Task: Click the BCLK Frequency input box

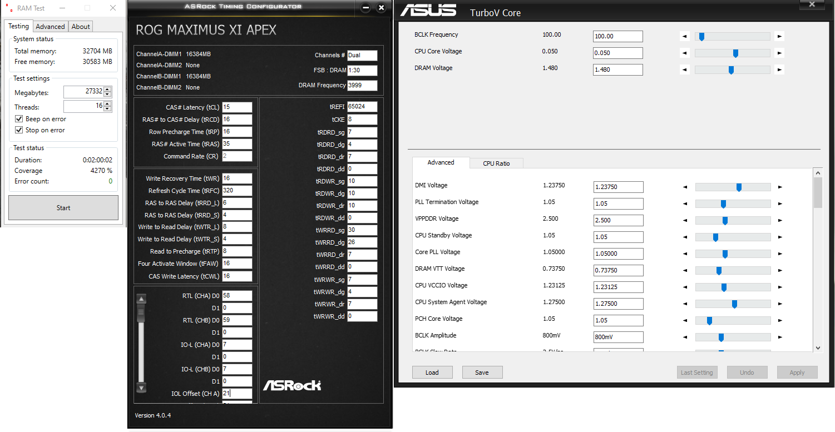Action: pyautogui.click(x=618, y=36)
